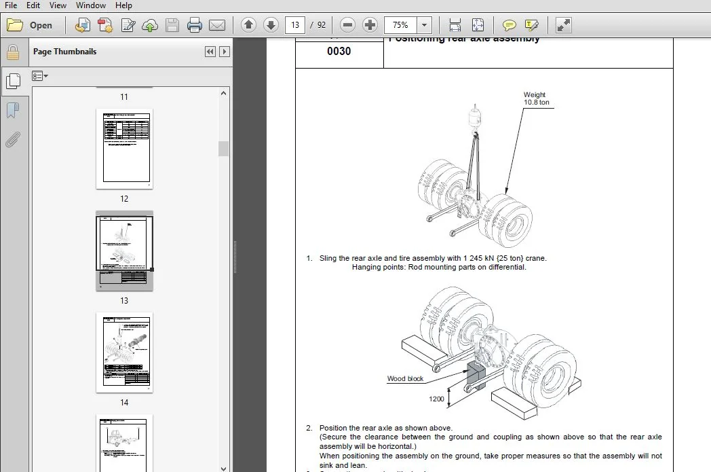Click the 'Weight 10.8 ton' label

tap(537, 98)
